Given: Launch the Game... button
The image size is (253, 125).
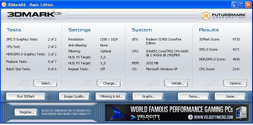Looking at the screenshot, I should [230, 96].
